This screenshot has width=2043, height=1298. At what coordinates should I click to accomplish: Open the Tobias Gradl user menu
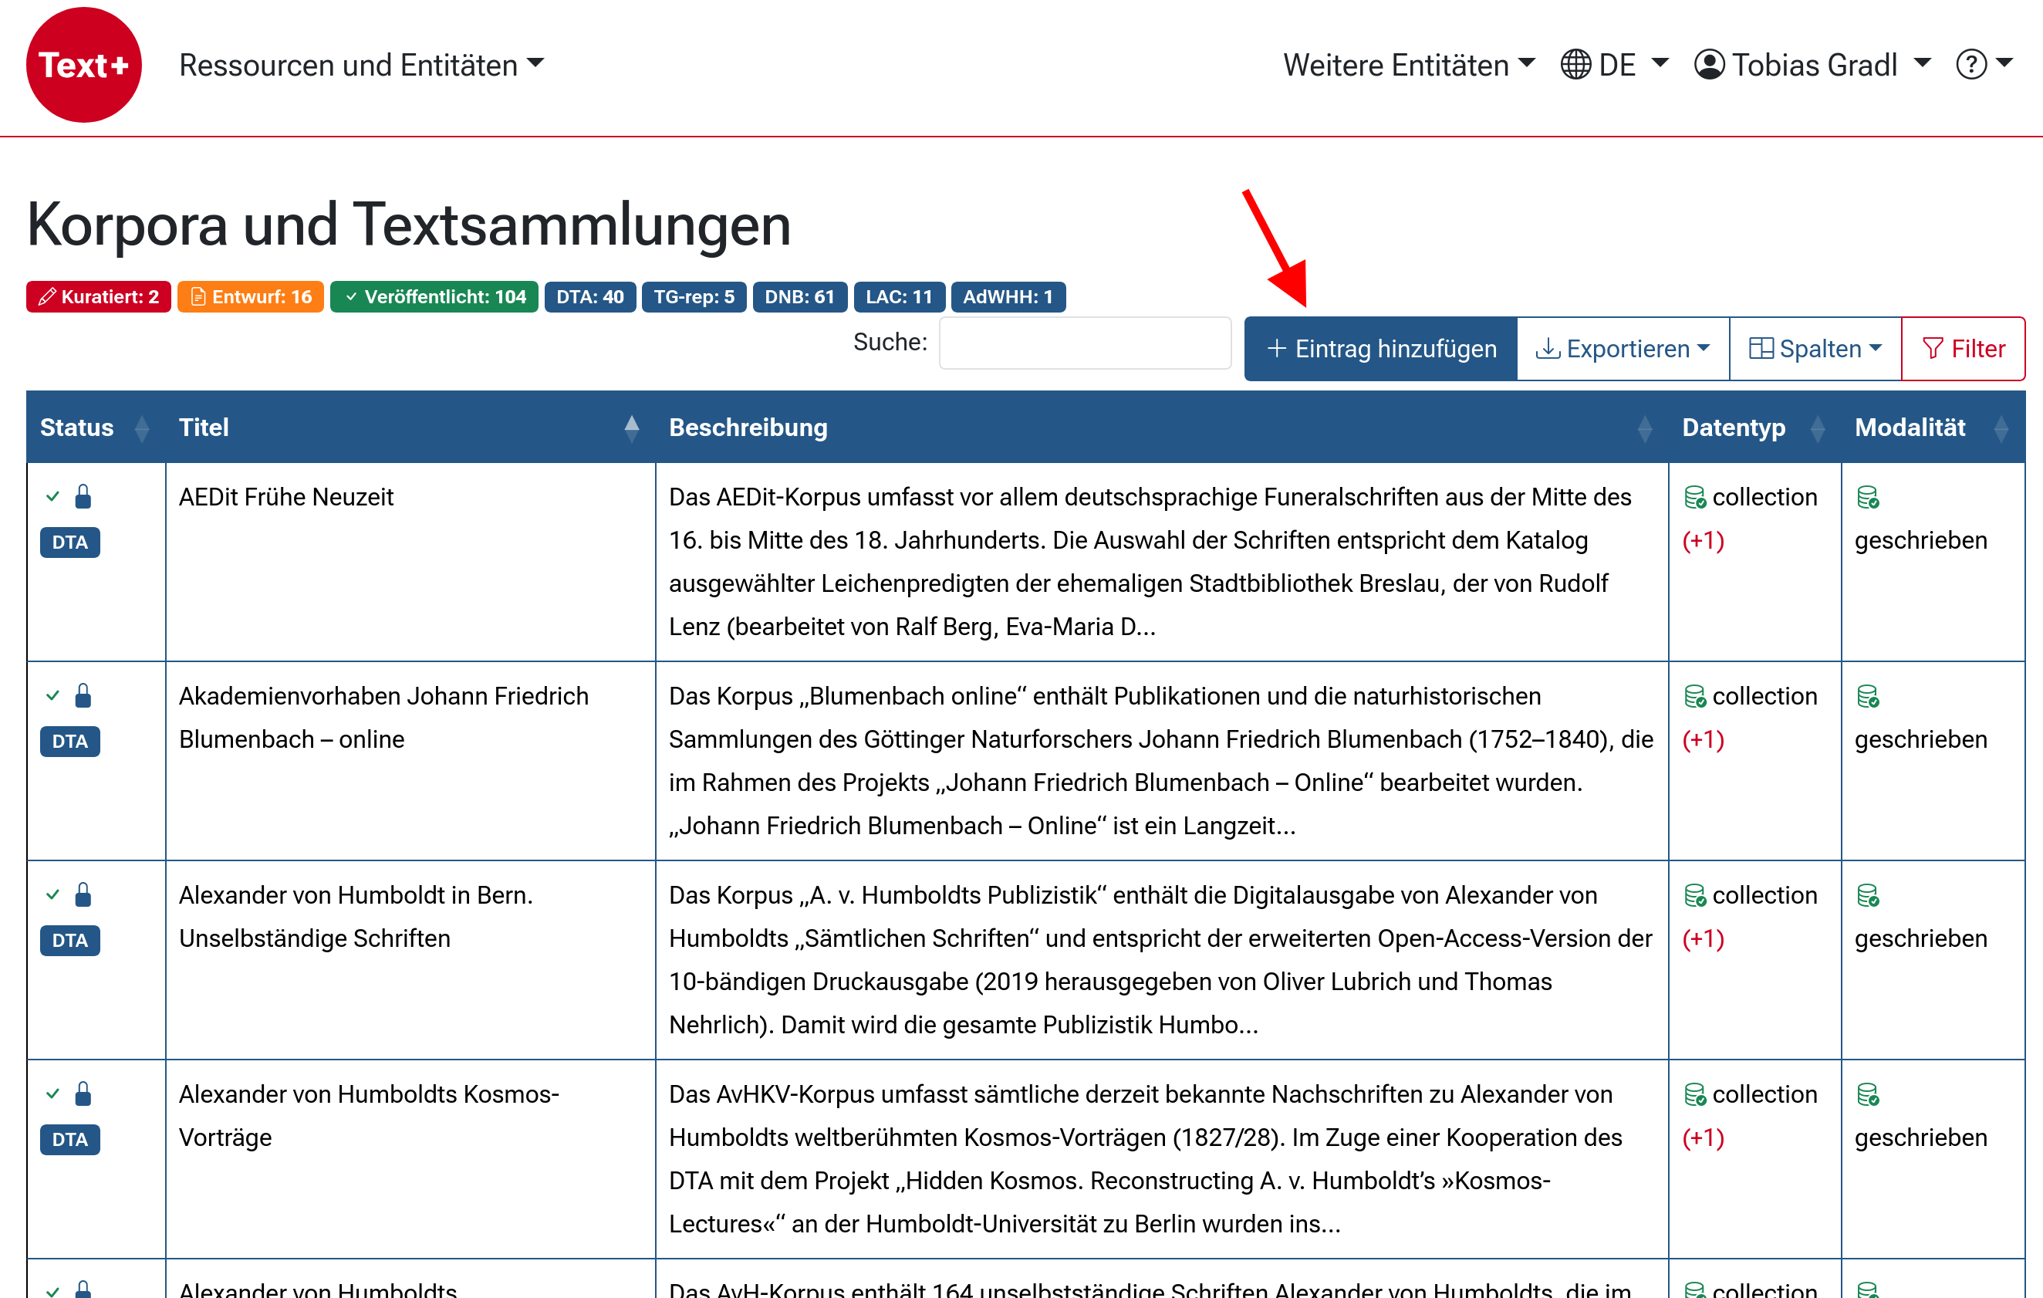tap(1813, 66)
